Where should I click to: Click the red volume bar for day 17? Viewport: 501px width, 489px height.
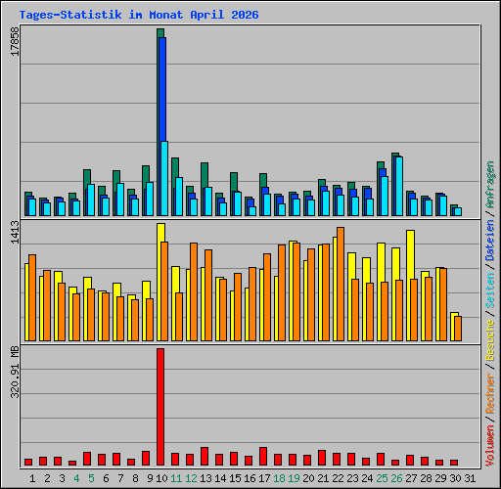[263, 456]
